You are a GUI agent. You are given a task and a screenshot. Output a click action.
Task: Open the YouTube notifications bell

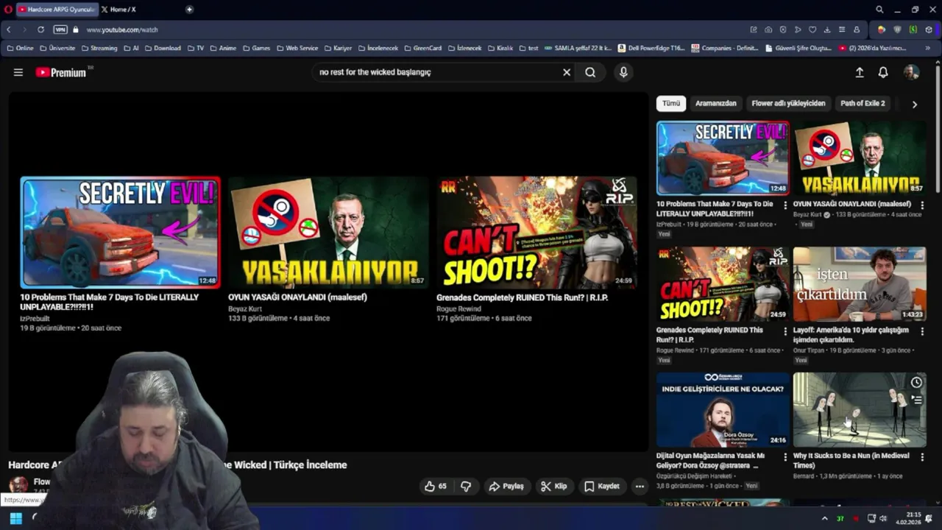[x=883, y=72]
